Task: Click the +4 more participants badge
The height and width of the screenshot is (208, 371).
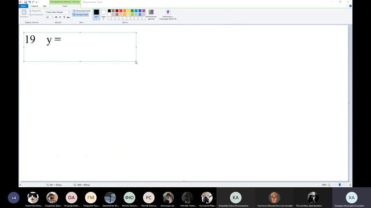Action: click(x=13, y=198)
